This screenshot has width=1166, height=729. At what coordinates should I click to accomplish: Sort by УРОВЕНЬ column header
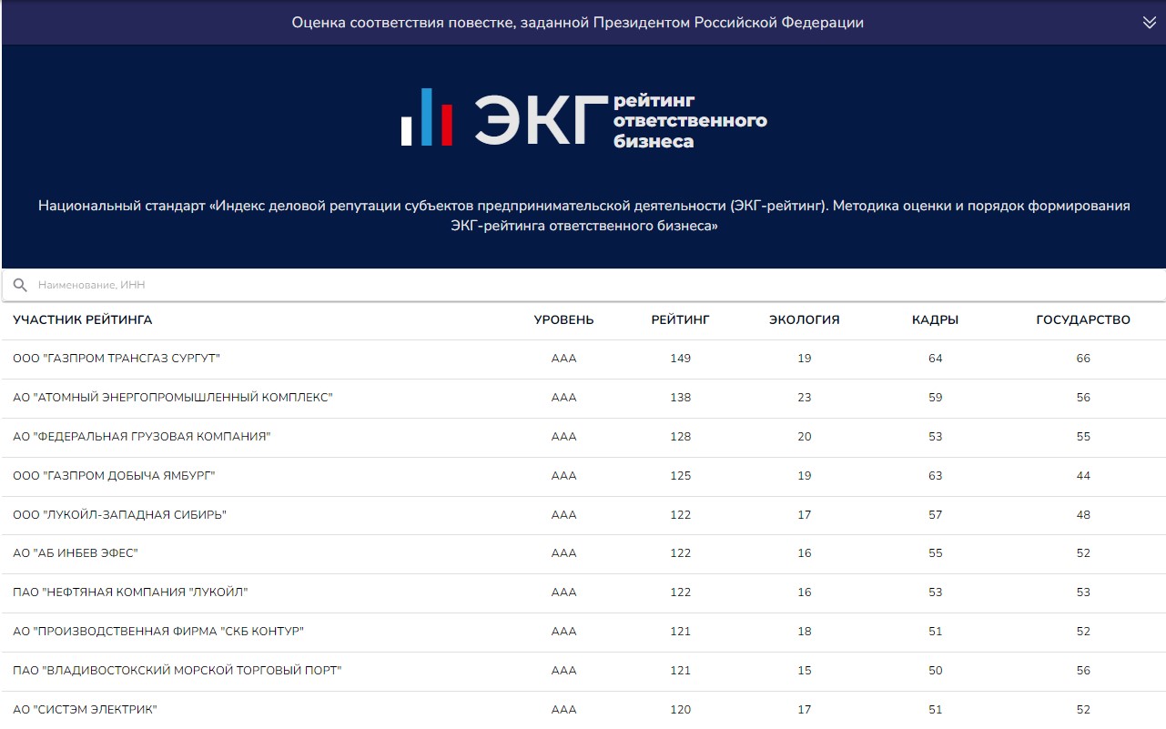point(563,320)
